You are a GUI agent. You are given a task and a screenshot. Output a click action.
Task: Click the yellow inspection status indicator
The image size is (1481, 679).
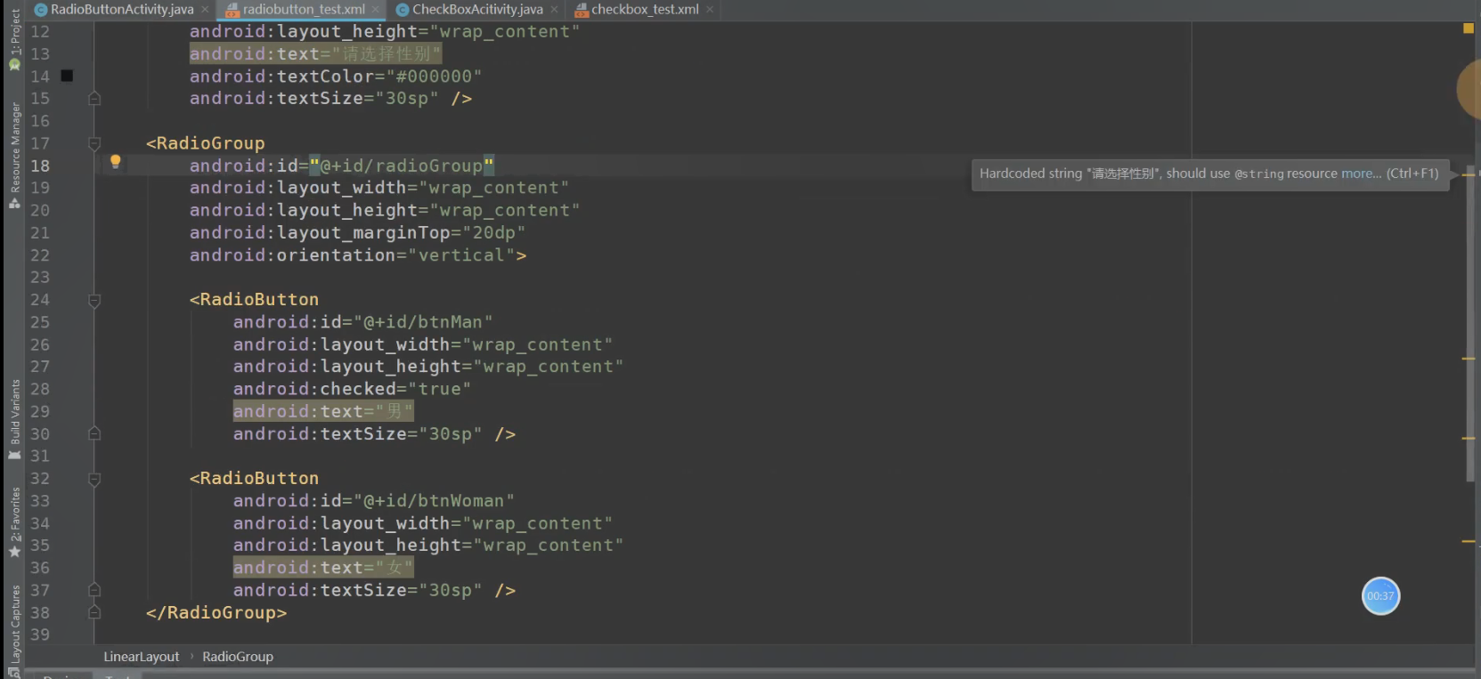pyautogui.click(x=1469, y=28)
